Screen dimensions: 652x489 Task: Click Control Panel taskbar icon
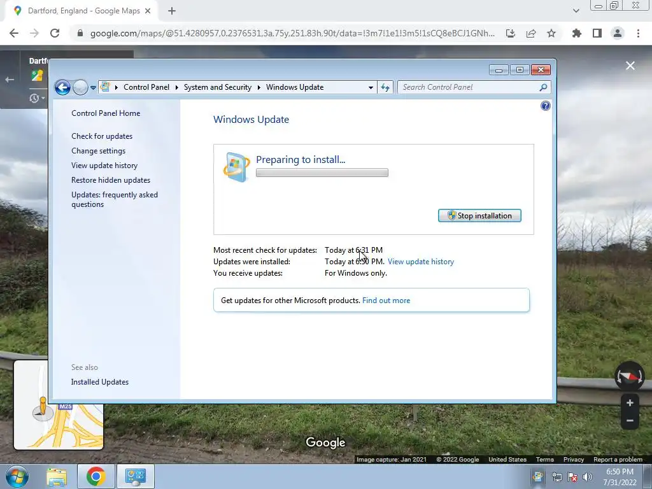136,477
